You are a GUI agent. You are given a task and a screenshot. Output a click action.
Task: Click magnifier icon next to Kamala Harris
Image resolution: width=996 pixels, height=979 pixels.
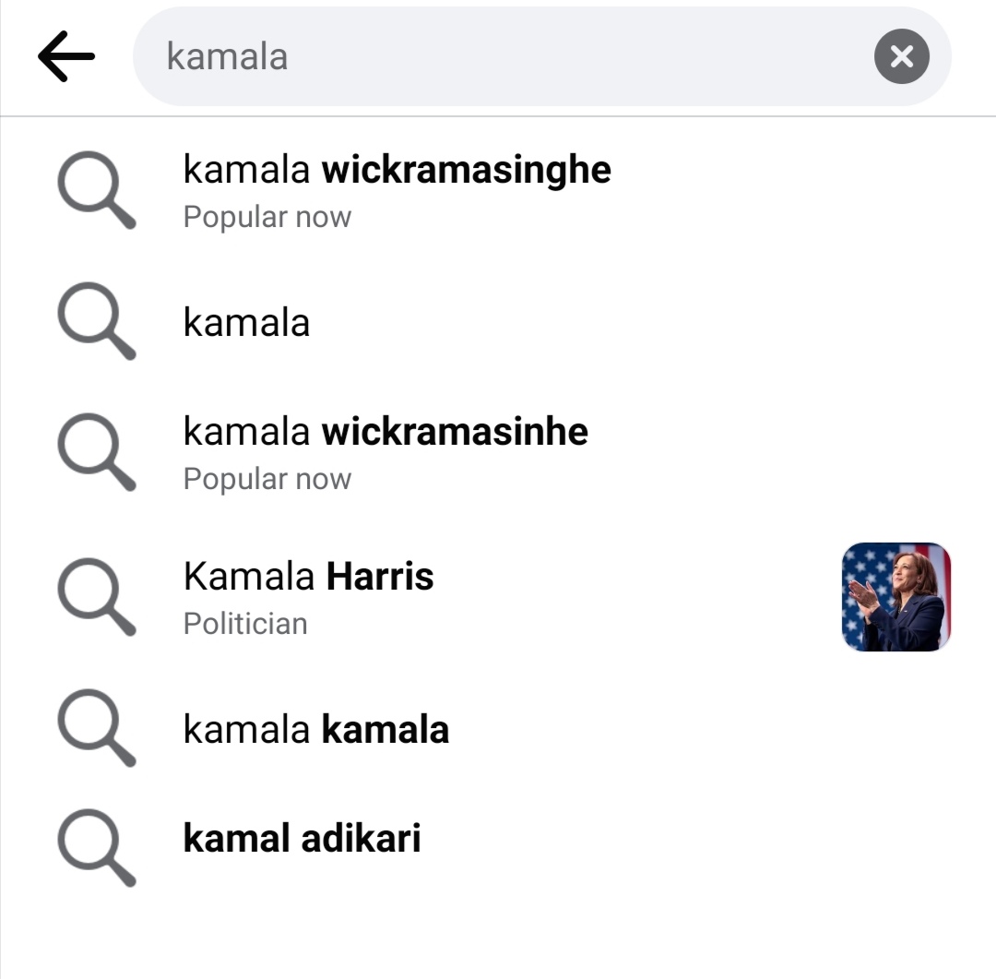97,596
